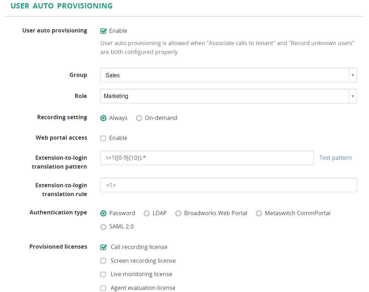
Task: Select Always recording setting
Action: [x=103, y=118]
